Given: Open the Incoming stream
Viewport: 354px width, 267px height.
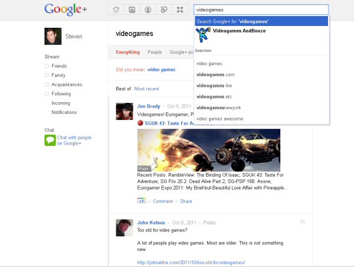Looking at the screenshot, I should (x=61, y=103).
